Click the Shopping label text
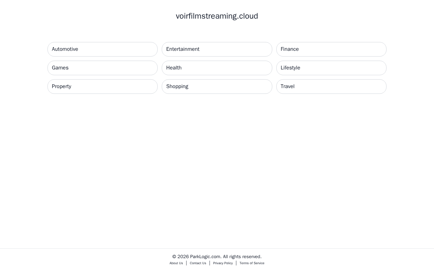 tap(177, 86)
